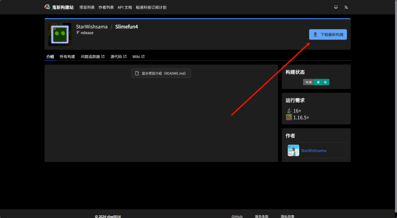This screenshot has width=397, height=218.
Task: Open the 源代码 external tab
Action: (x=119, y=57)
